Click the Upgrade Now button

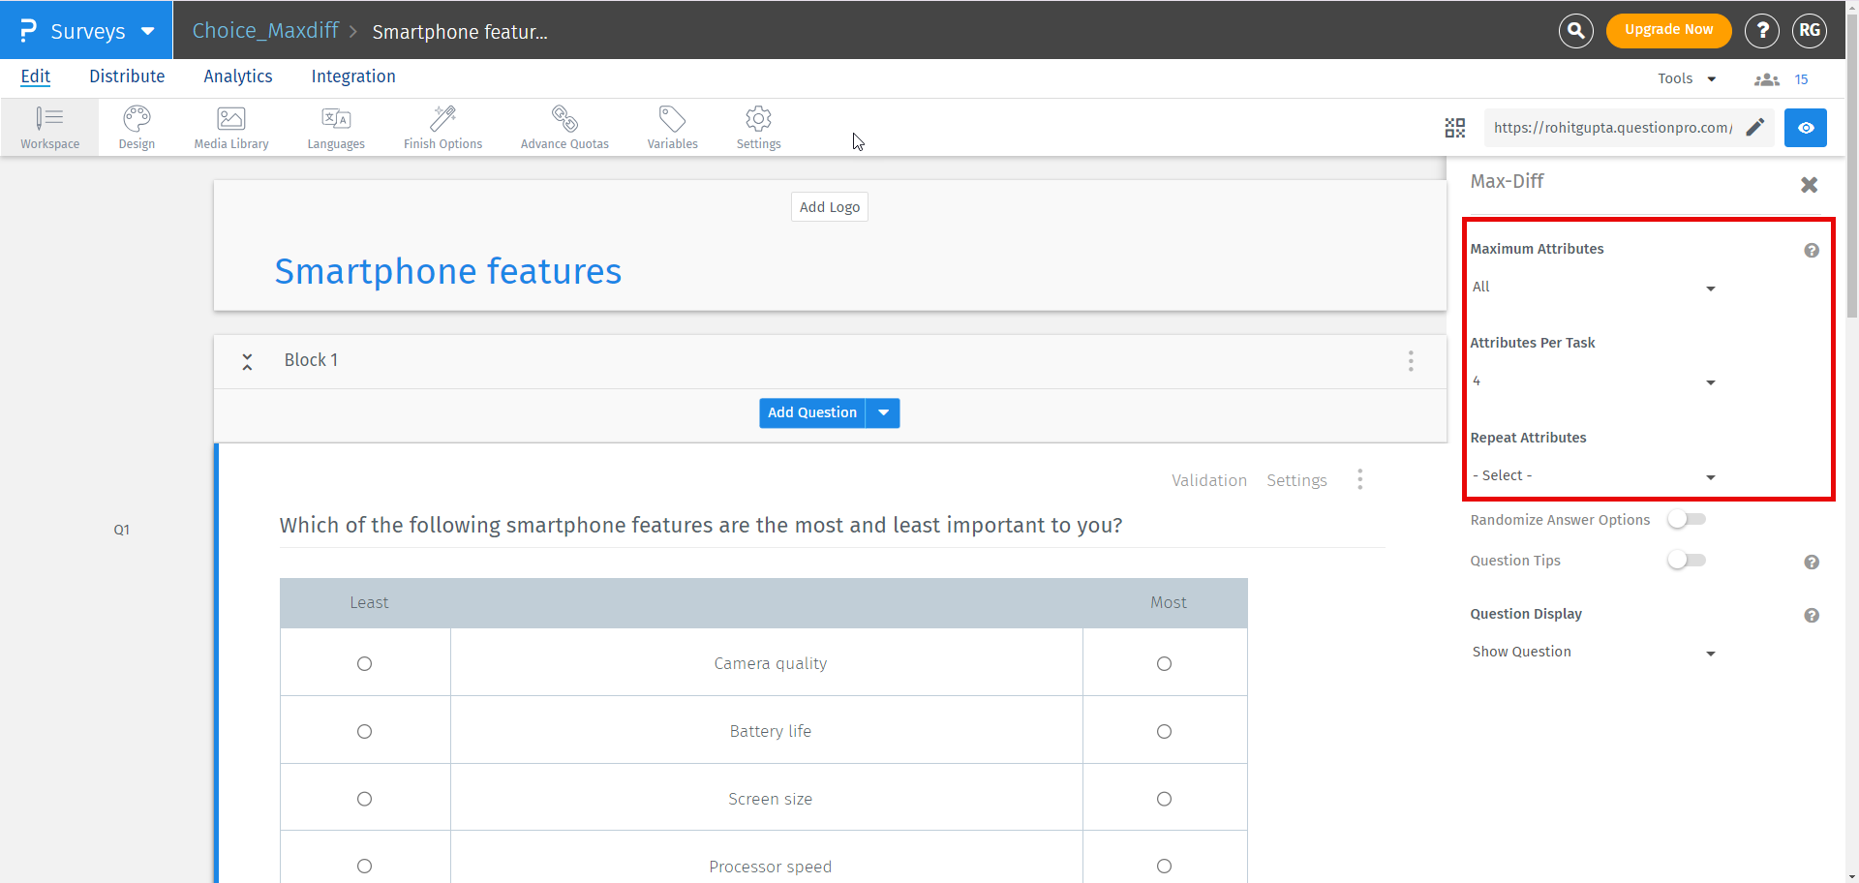coord(1668,30)
